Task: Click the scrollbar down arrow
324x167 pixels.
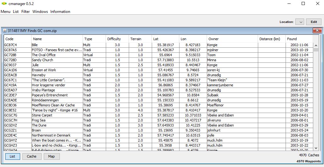Action: tap(316, 148)
